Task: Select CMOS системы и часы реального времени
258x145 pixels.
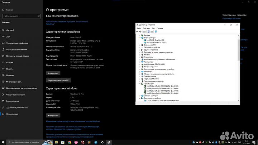Action: pyautogui.click(x=162, y=101)
